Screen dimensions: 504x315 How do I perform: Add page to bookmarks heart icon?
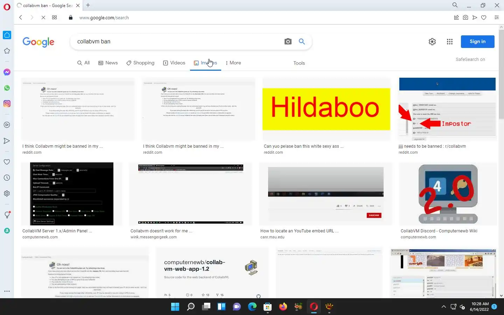tap(484, 17)
